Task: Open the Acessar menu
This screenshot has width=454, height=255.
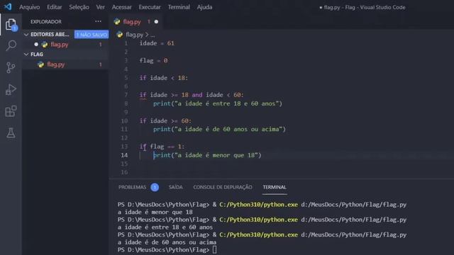Action: pos(121,7)
